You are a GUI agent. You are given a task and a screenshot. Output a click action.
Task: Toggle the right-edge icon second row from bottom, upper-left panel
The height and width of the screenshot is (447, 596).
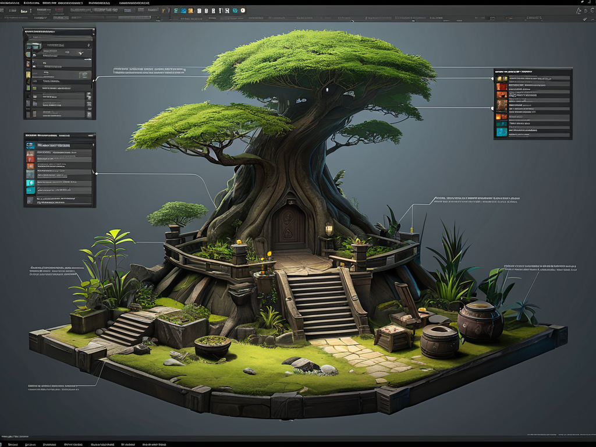[88, 104]
